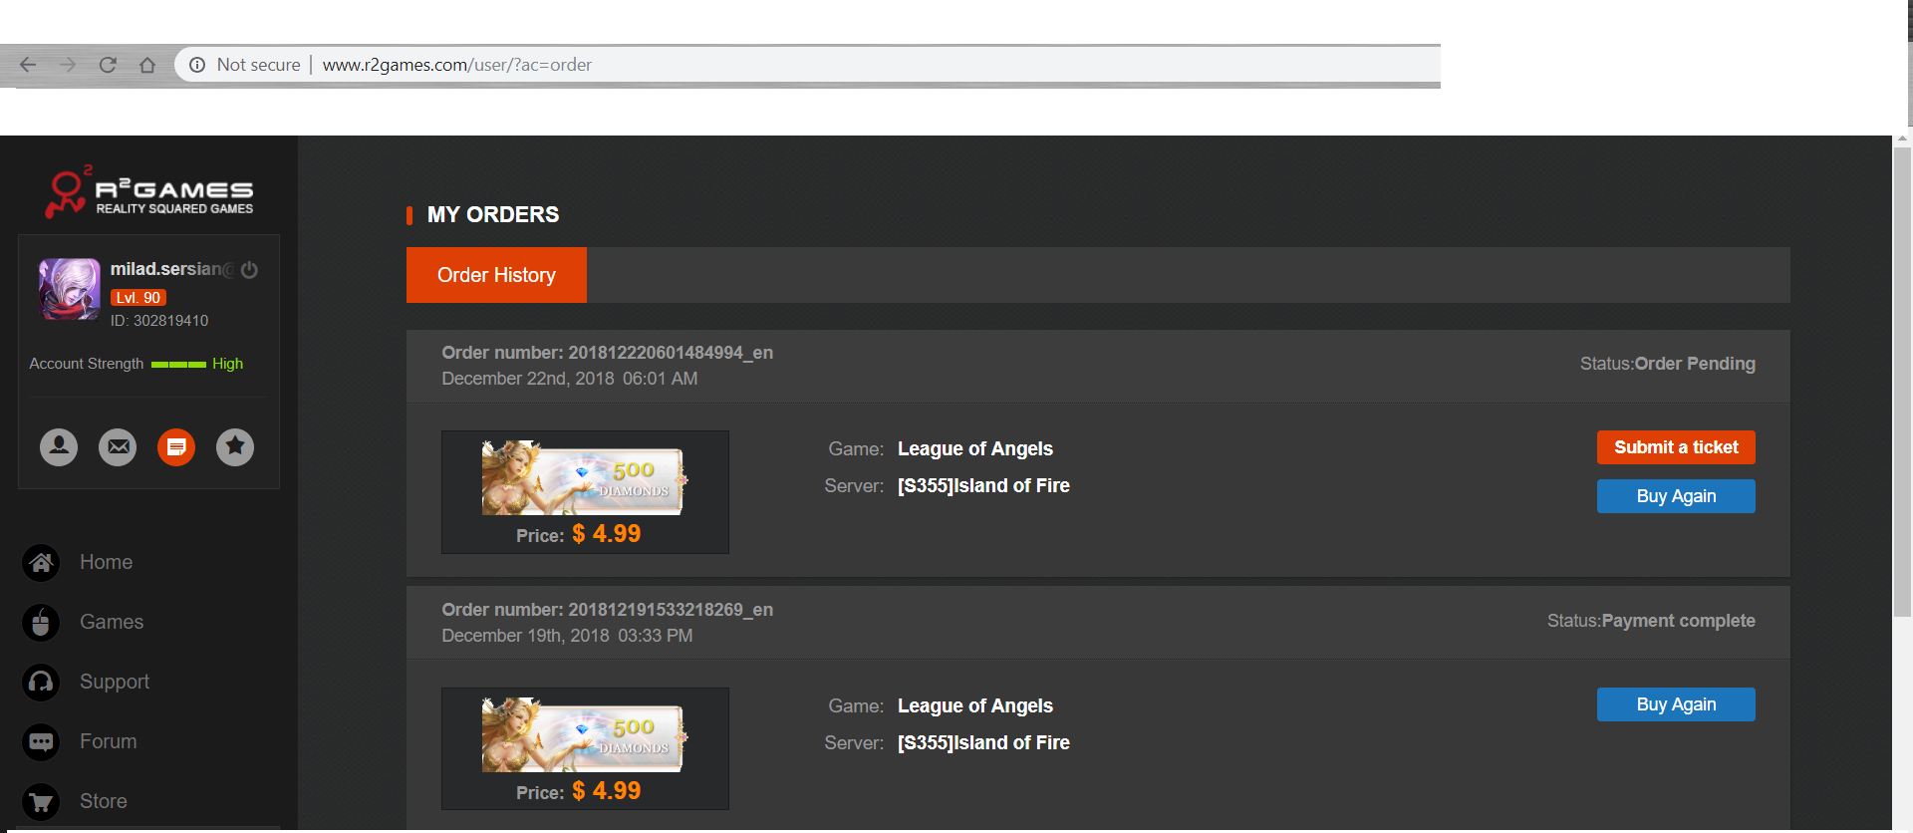Navigate to Forum from the sidebar
This screenshot has width=1913, height=833.
[108, 741]
